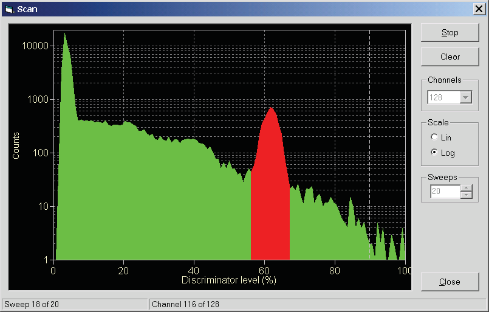
Task: Click the 'Counts' y-axis label
Action: point(16,145)
